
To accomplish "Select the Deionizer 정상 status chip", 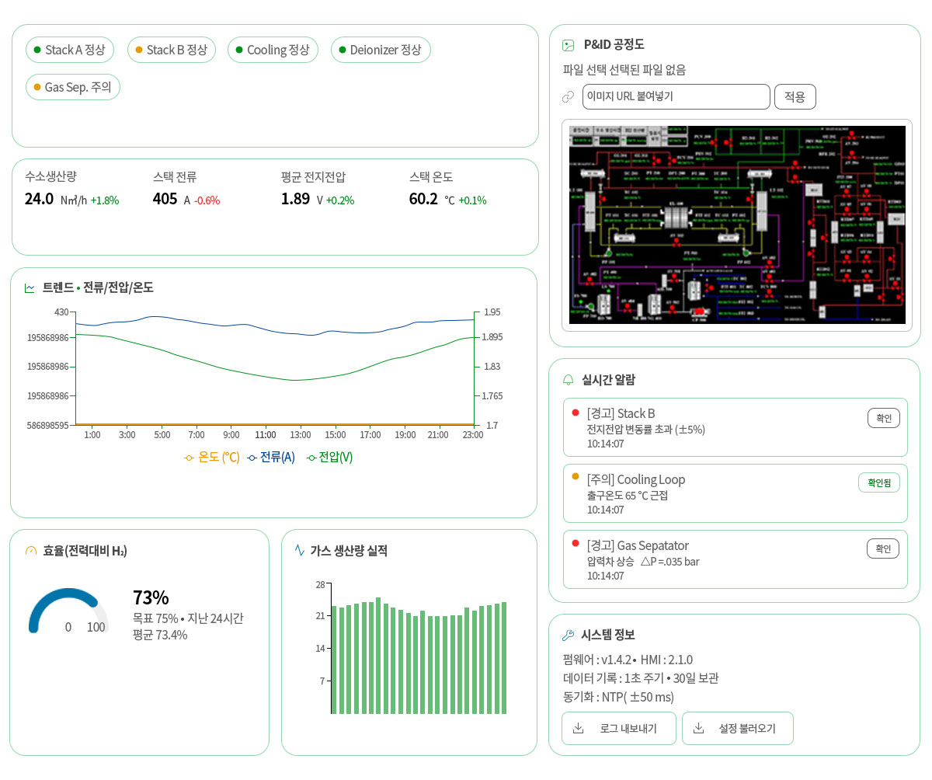I will [381, 50].
